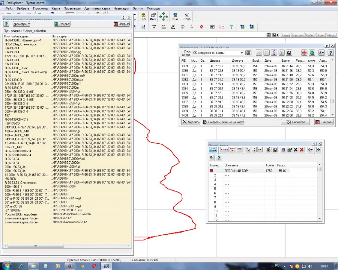Open the S dropdown in track registry toolbar
Image resolution: width=338 pixels, height=270 pixels.
[321, 53]
